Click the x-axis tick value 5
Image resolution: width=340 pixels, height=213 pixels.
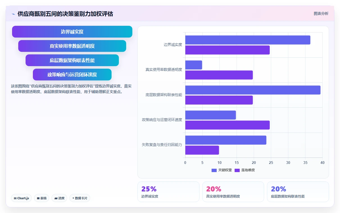(202, 163)
